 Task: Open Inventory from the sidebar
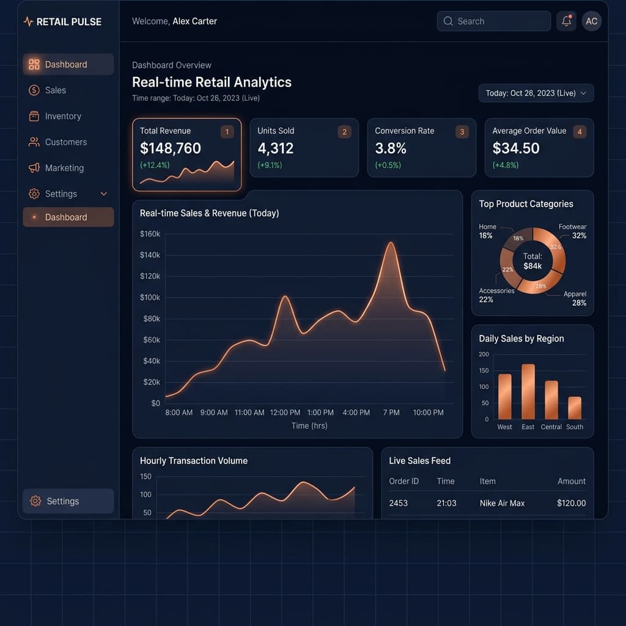tap(68, 116)
